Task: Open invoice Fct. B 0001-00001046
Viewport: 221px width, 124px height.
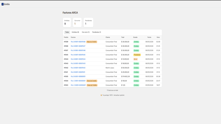Action: pos(78,51)
